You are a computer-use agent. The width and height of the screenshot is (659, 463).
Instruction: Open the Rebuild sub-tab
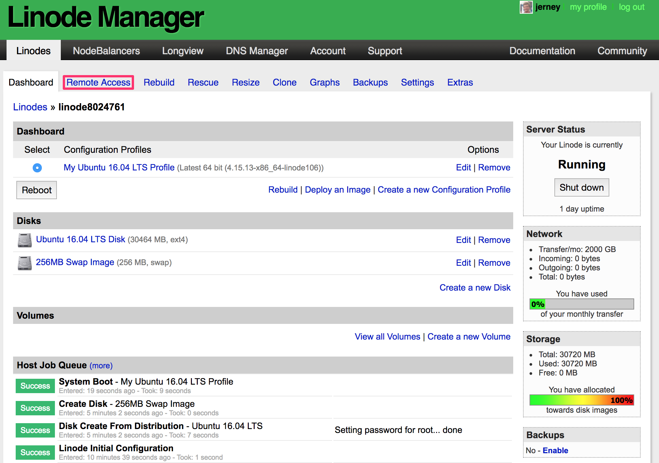click(159, 82)
